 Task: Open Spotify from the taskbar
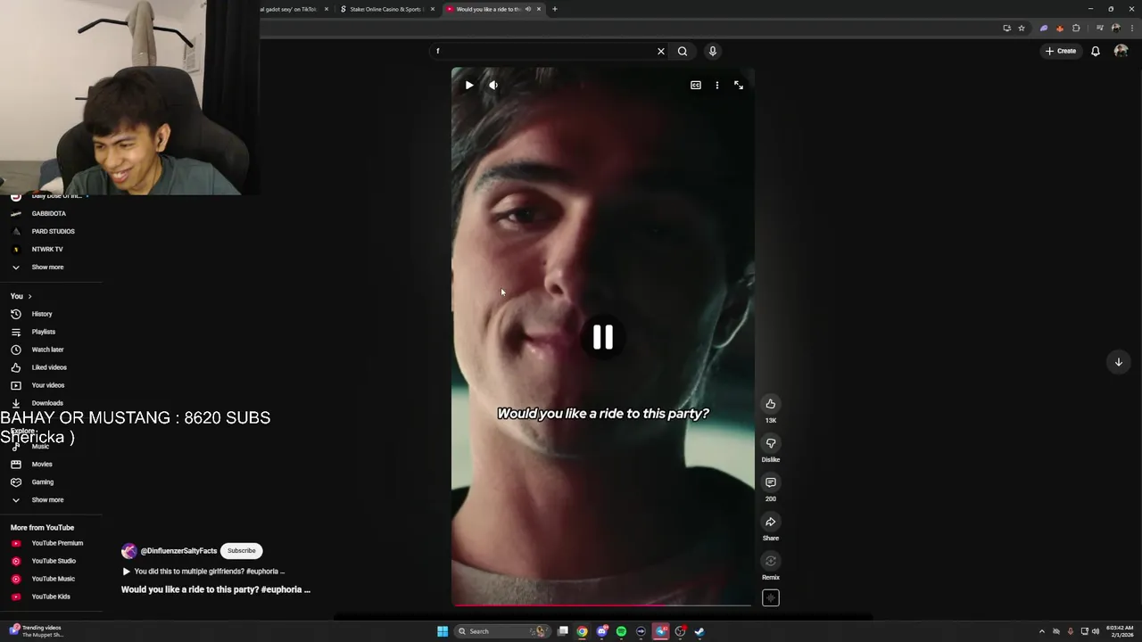point(621,631)
